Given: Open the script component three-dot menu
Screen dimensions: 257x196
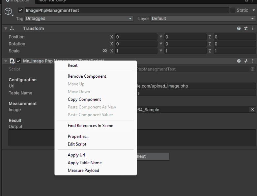Looking at the screenshot, I should 253,61.
